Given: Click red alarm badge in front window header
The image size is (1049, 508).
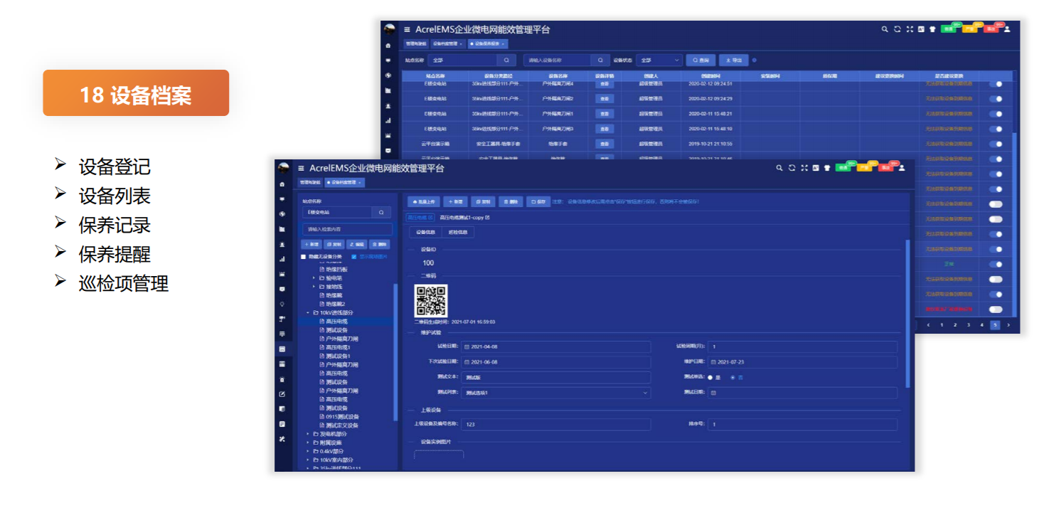Looking at the screenshot, I should click(x=885, y=167).
